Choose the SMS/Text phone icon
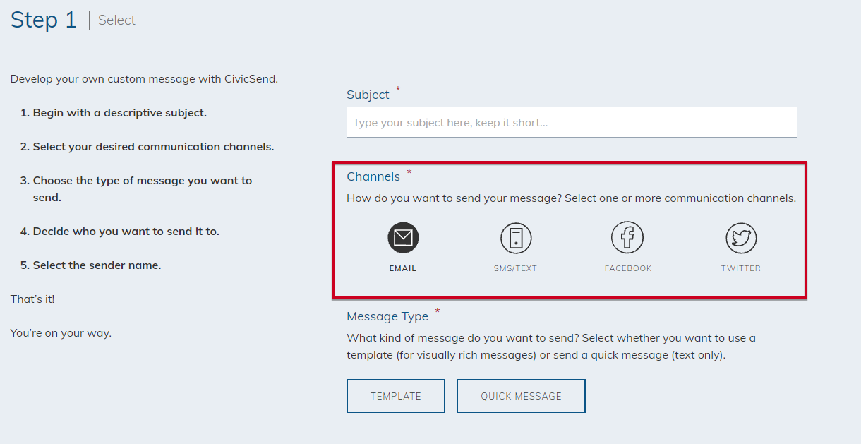 coord(516,238)
